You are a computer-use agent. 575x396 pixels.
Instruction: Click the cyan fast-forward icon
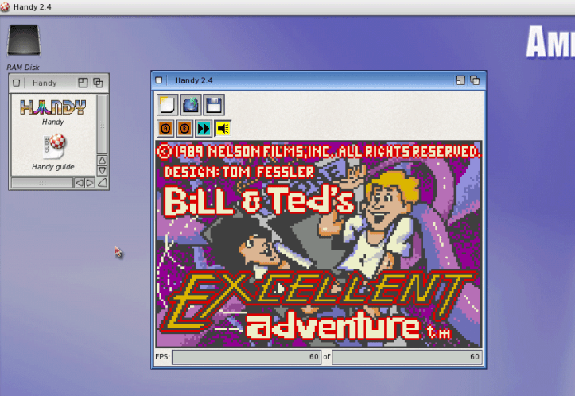[x=204, y=129]
